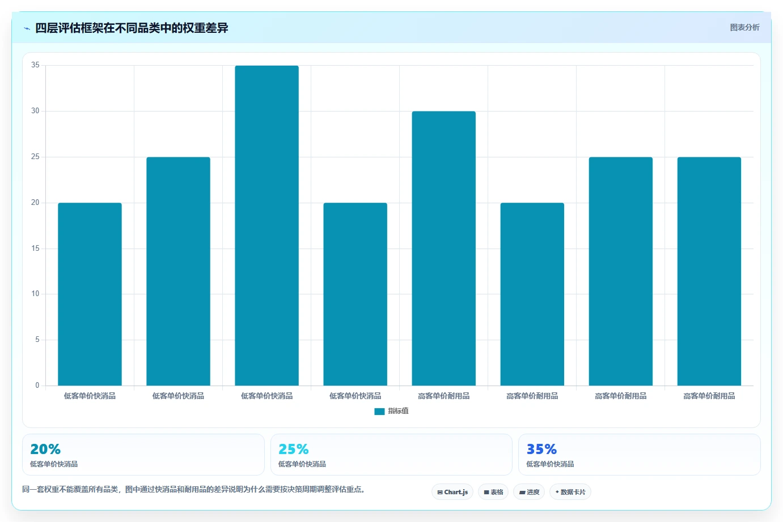Click the teal legend swatch for 指标值
The height and width of the screenshot is (522, 783).
(x=379, y=411)
